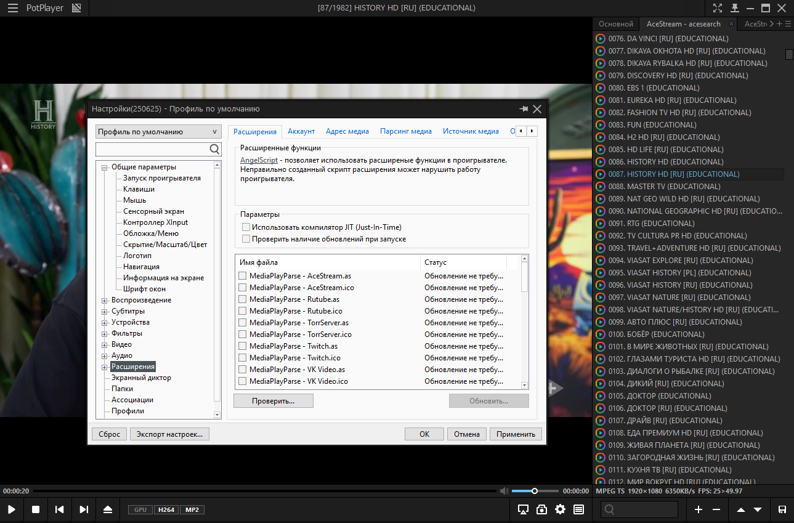The width and height of the screenshot is (794, 523).
Task: Click the MP2 audio codec badge
Action: [x=192, y=509]
